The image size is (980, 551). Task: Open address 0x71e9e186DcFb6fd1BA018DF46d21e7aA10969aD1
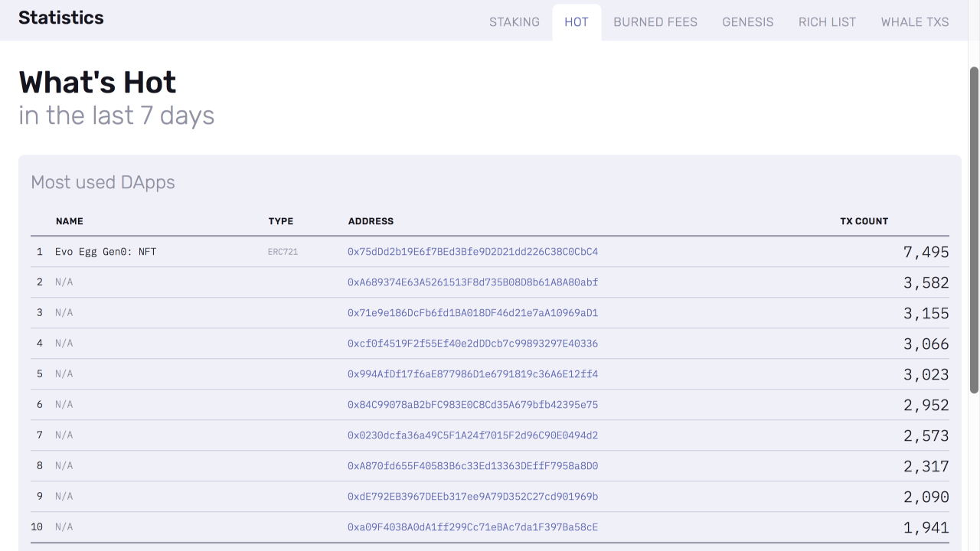coord(473,313)
